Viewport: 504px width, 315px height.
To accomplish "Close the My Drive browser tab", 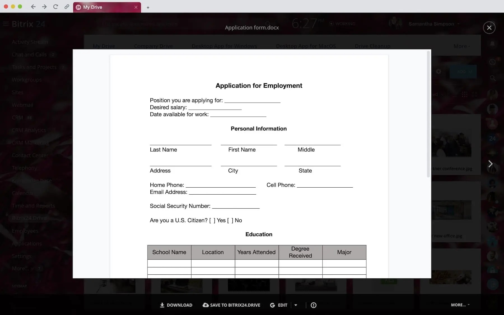I will 136,7.
